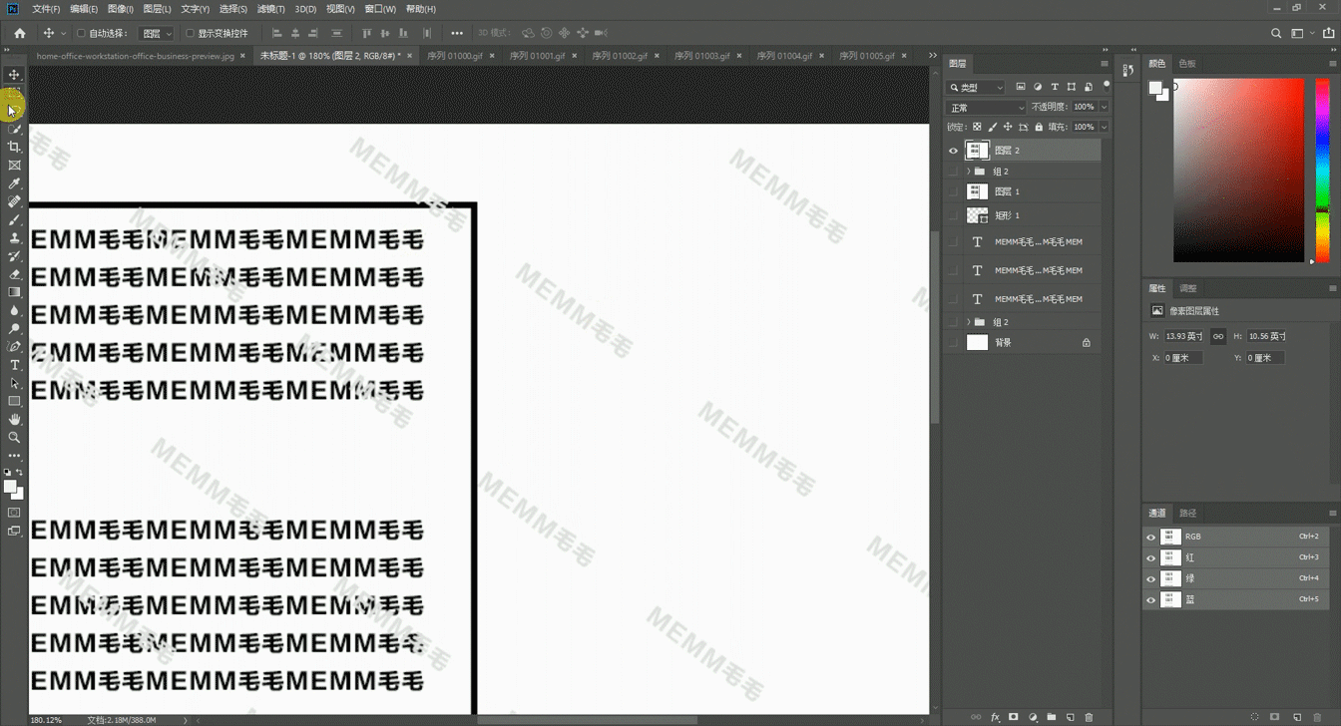
Task: Open the Layers panel menu icon
Action: (1105, 64)
